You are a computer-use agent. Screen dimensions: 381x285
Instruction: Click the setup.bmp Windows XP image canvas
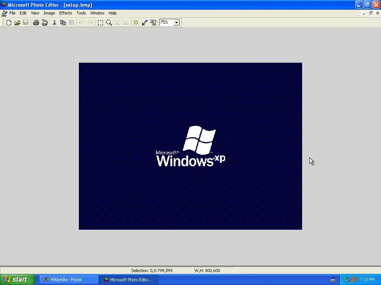click(190, 146)
